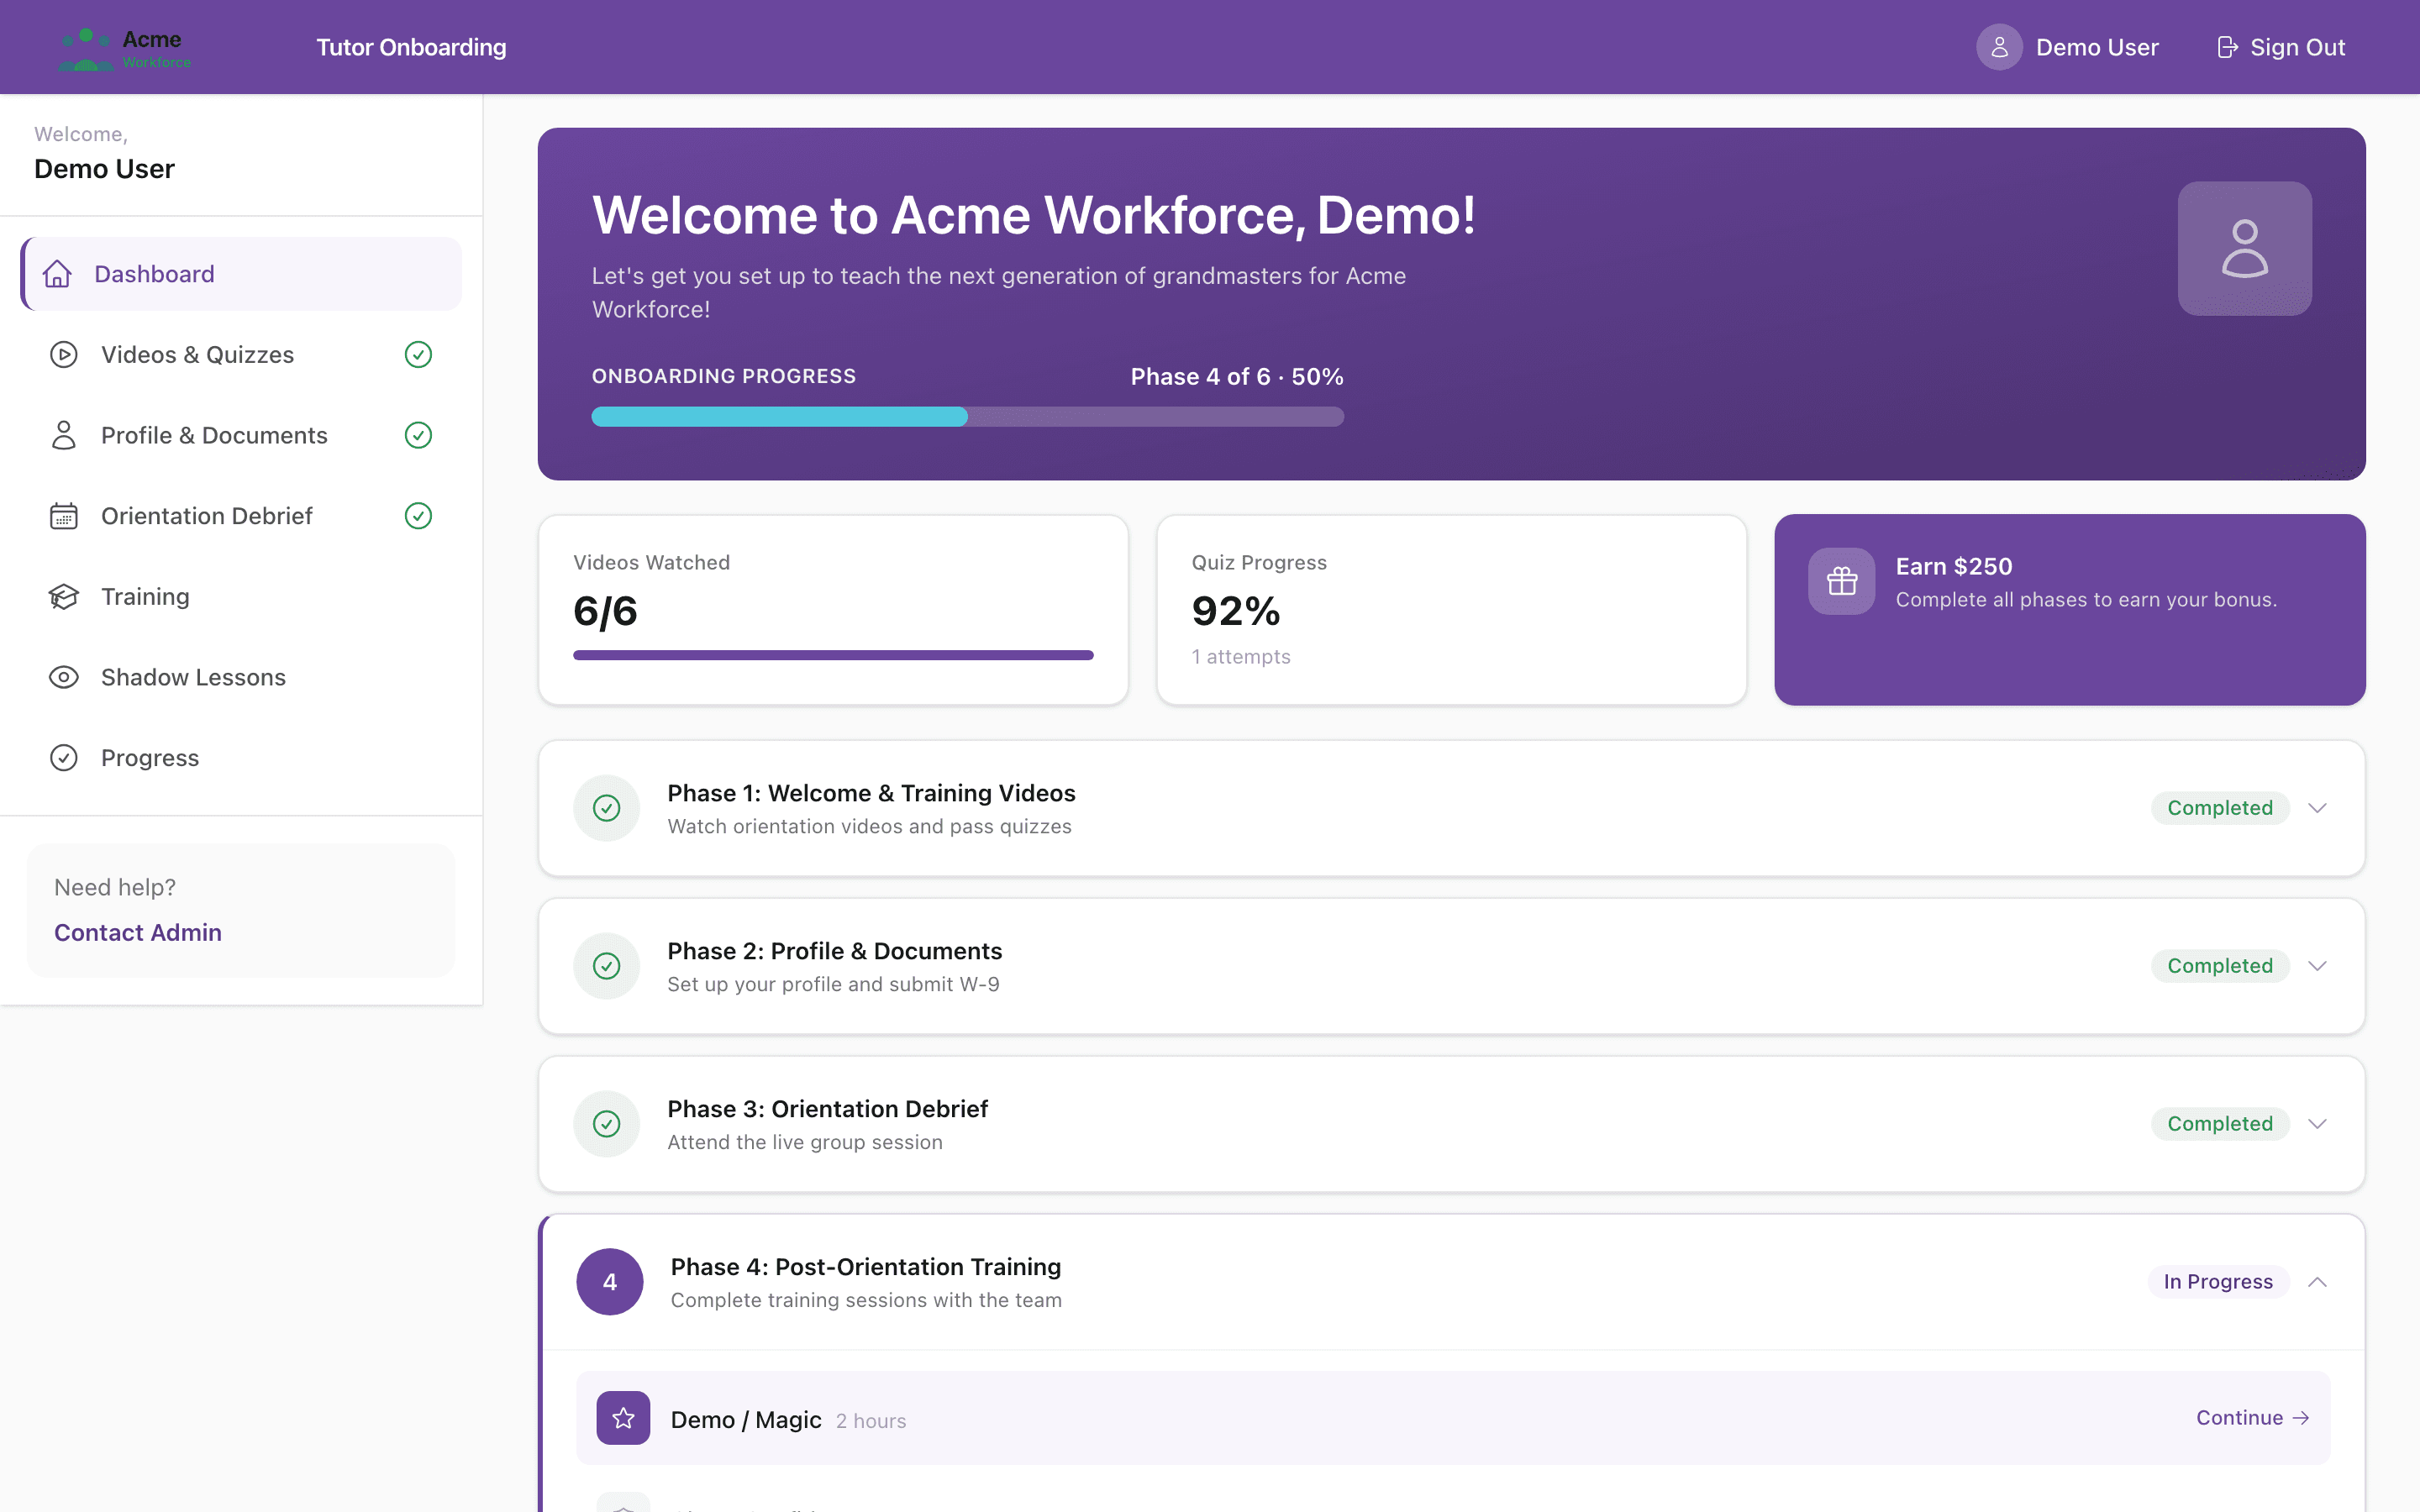The width and height of the screenshot is (2420, 1512).
Task: Click the Welcome to Acme Workforce, Demo! heading
Action: [x=1033, y=215]
